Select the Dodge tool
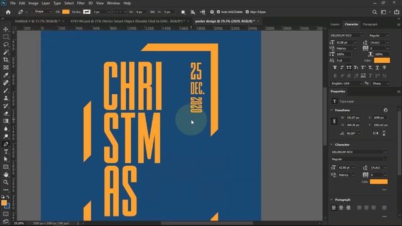The width and height of the screenshot is (402, 226). coord(6,136)
